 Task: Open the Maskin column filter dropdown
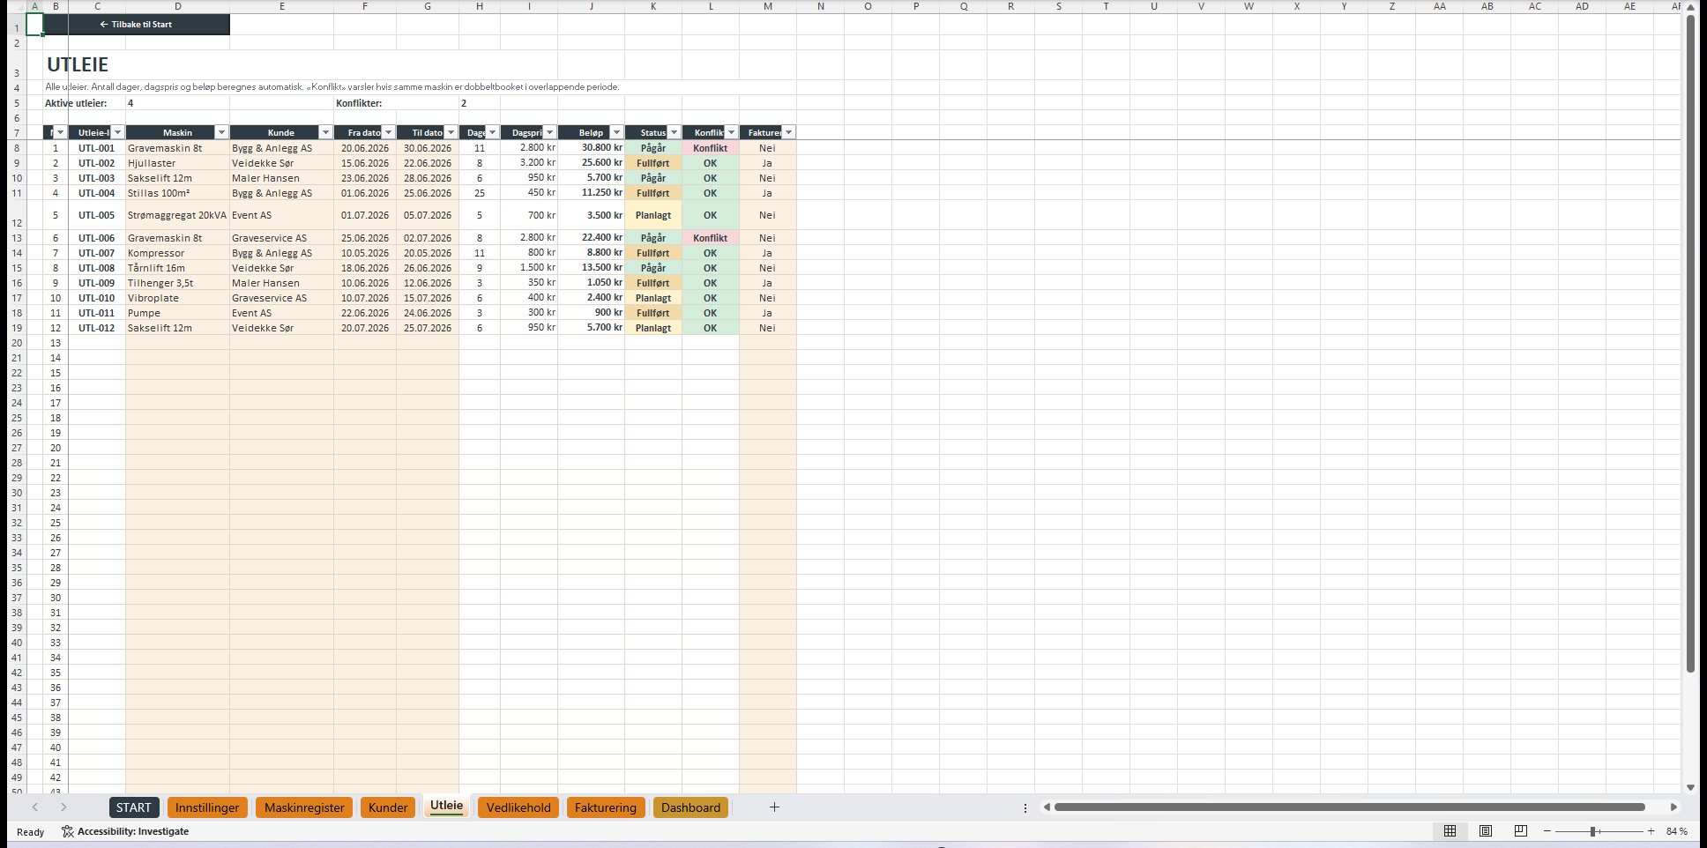click(x=221, y=132)
